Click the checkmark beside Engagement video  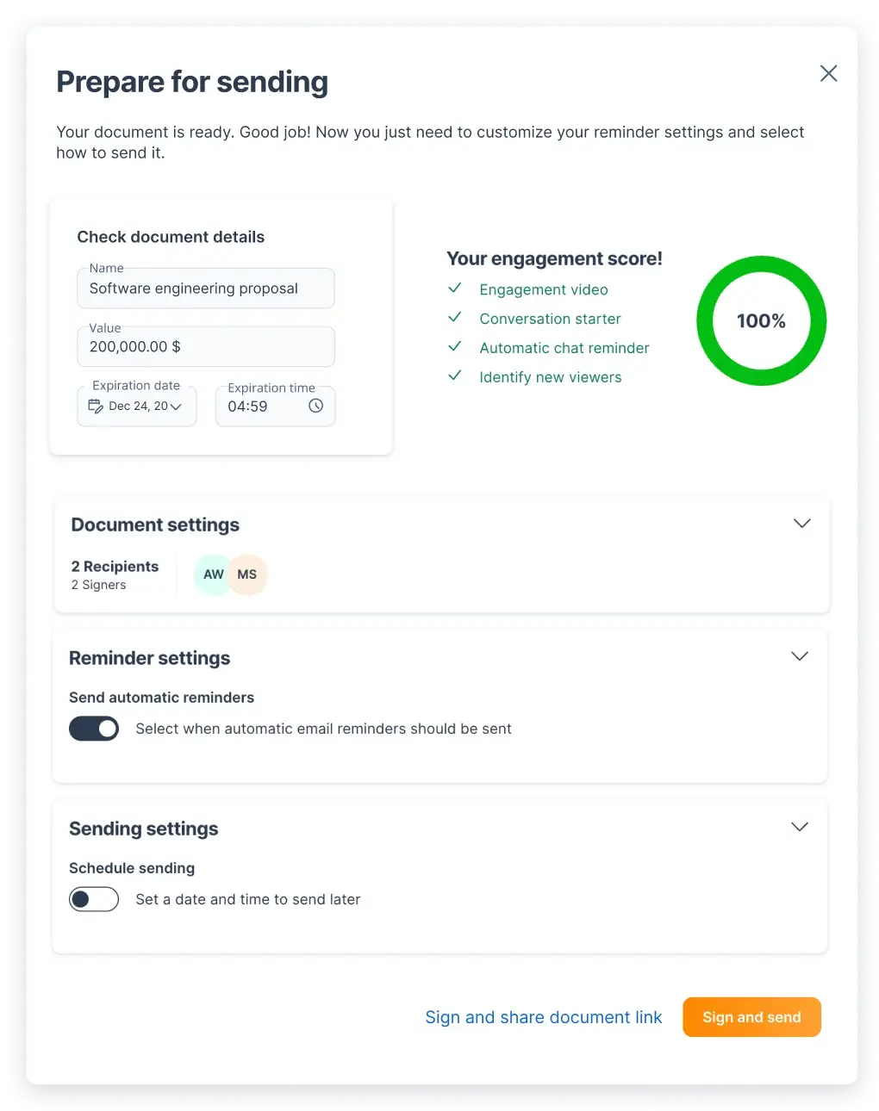pos(454,288)
